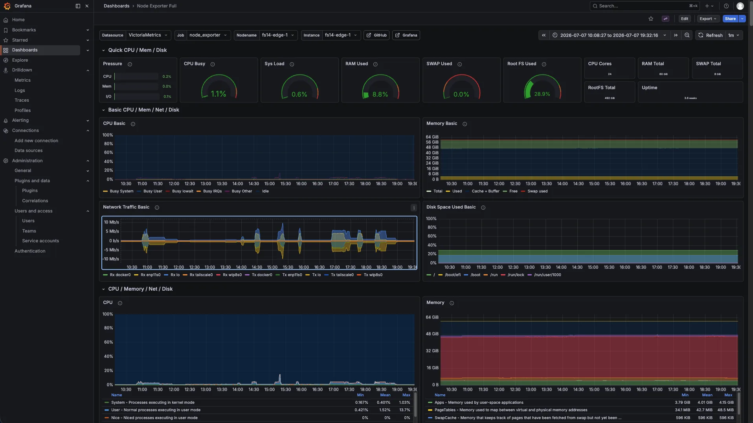The image size is (753, 423).
Task: Open Plugins under Administration
Action: (x=30, y=191)
